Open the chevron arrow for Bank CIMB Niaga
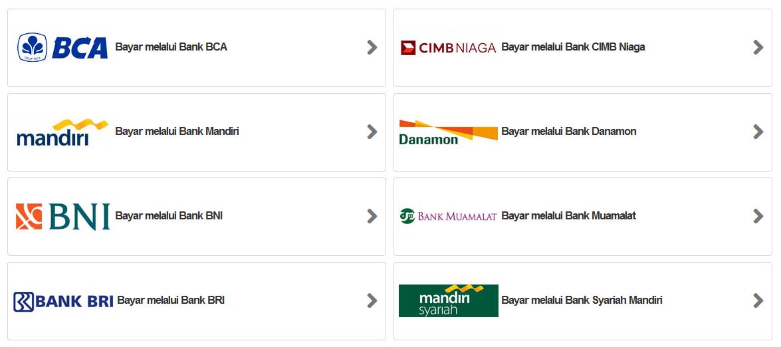This screenshot has height=347, width=781. click(x=758, y=47)
